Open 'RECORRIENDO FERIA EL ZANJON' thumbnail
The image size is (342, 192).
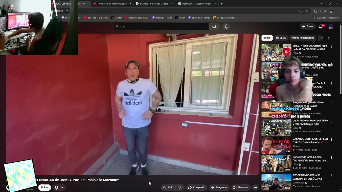(x=276, y=182)
